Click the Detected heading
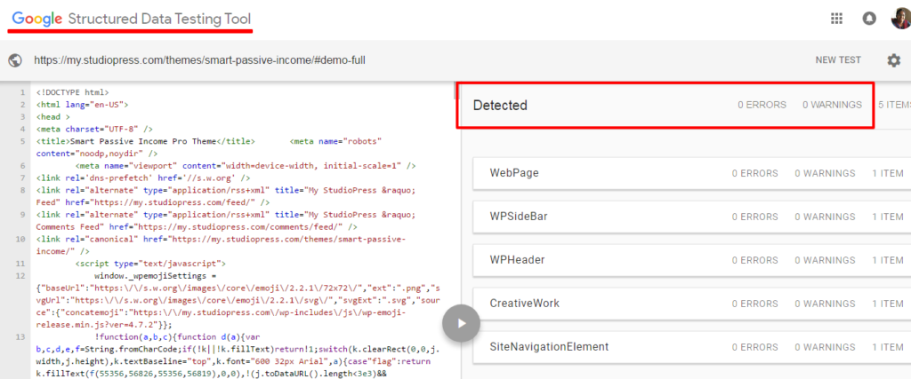The height and width of the screenshot is (379, 911). (500, 106)
